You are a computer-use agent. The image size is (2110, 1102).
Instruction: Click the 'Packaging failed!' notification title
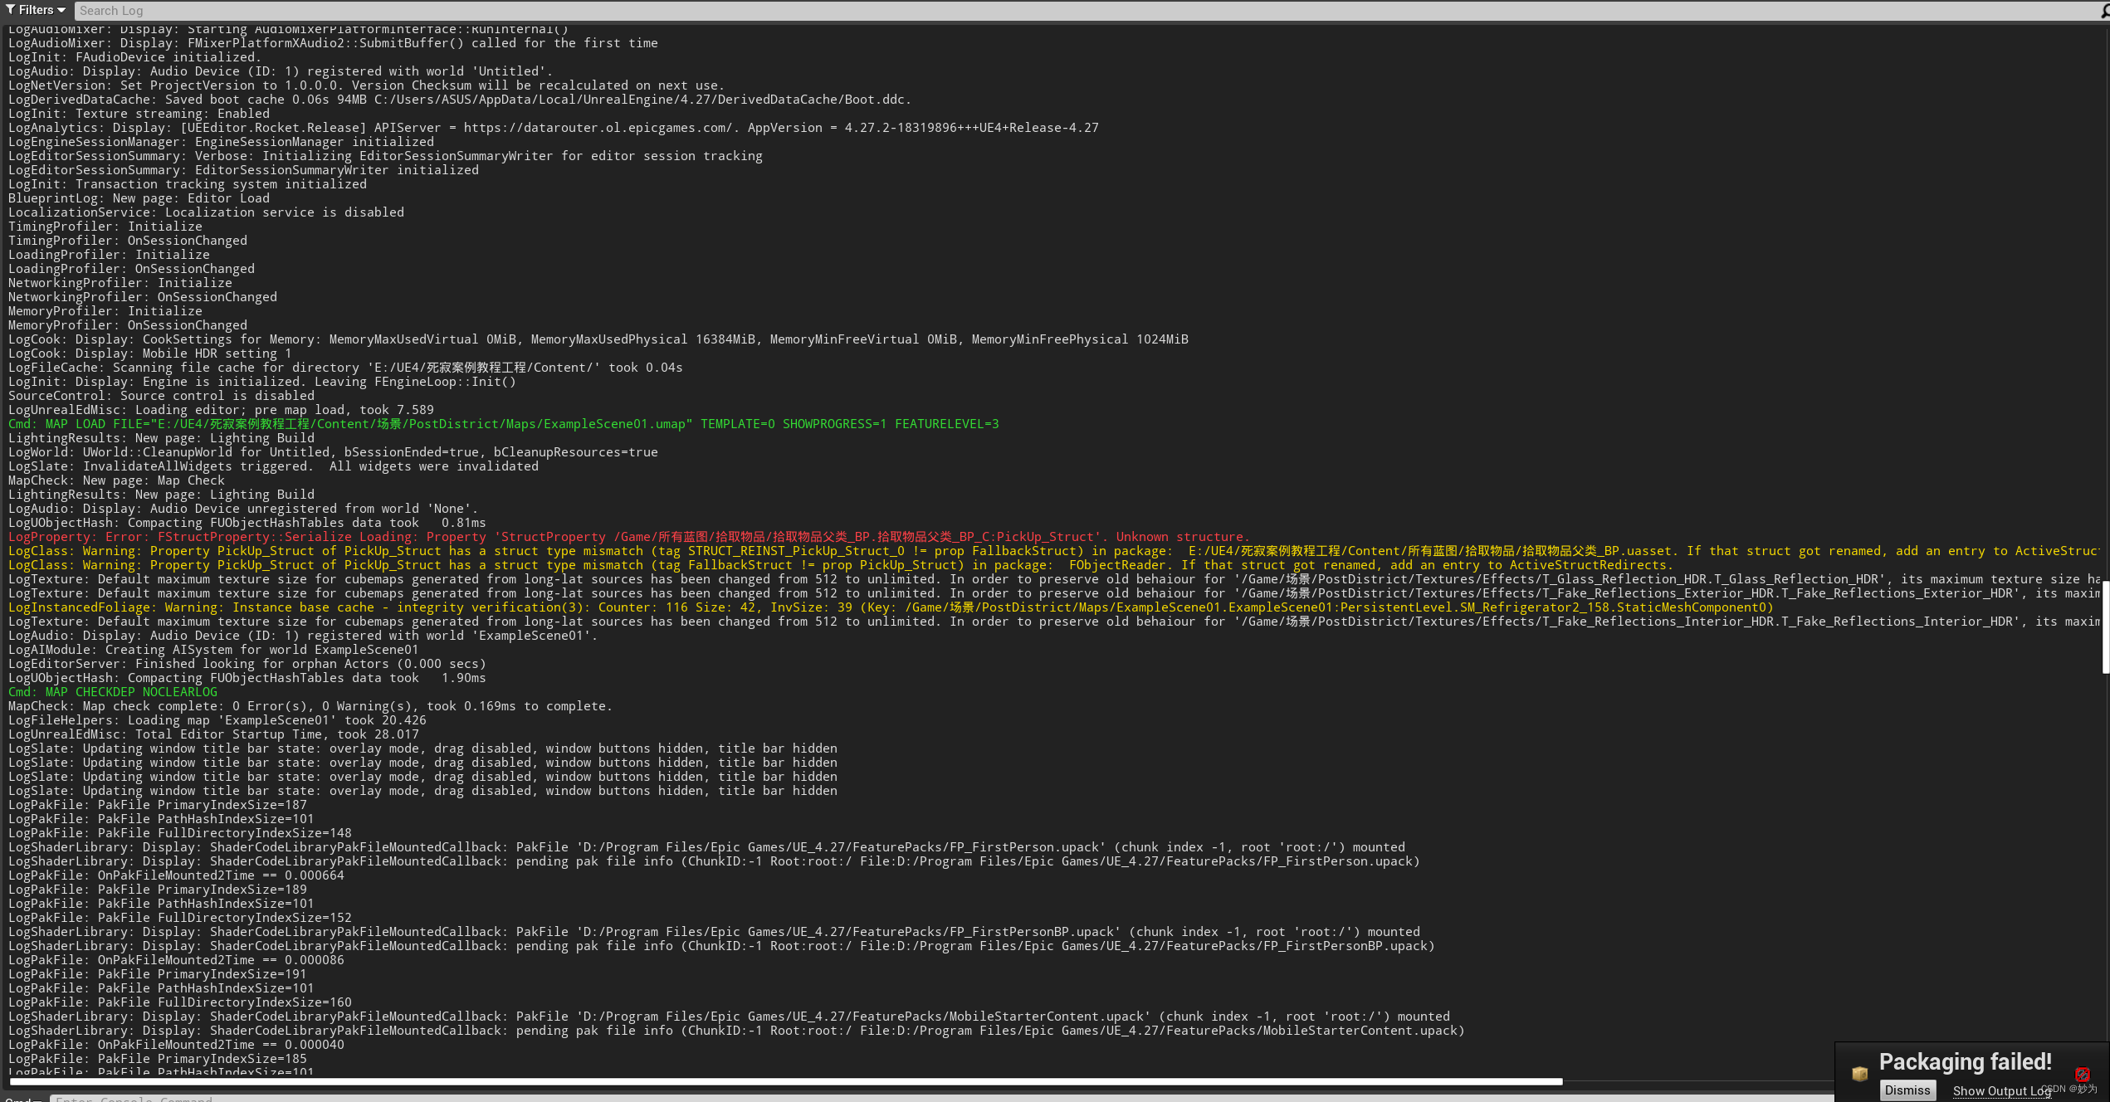click(1965, 1061)
